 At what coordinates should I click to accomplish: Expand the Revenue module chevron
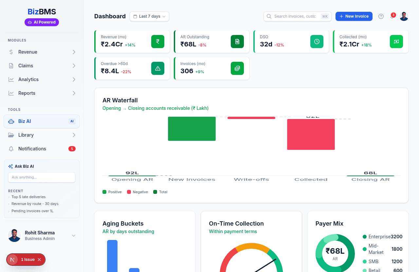[x=74, y=52]
